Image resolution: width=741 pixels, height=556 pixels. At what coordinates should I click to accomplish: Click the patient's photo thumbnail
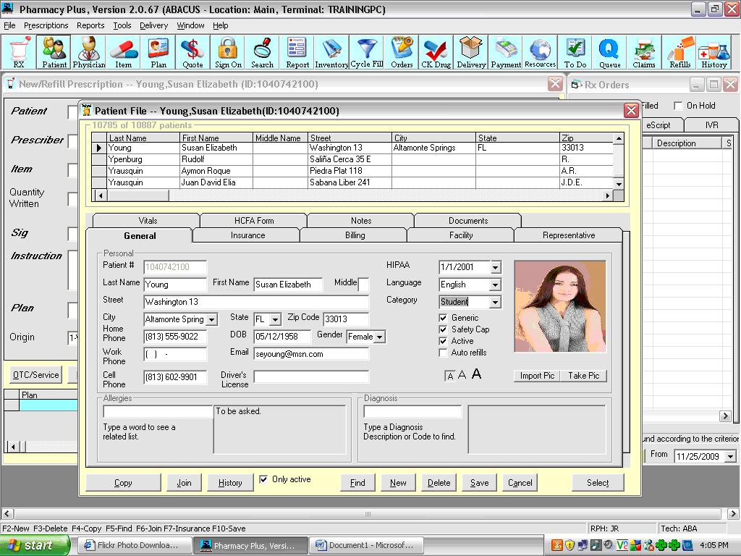click(x=560, y=305)
